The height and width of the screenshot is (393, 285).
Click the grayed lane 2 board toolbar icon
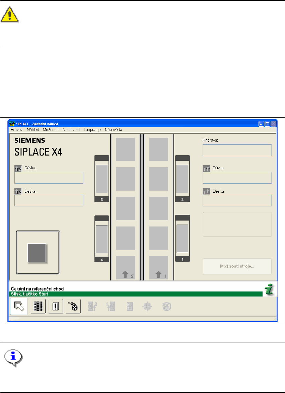pyautogui.click(x=92, y=307)
